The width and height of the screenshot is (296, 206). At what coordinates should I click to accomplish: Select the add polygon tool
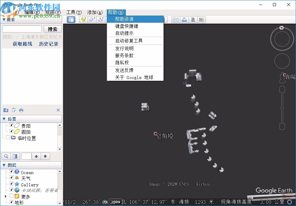click(x=92, y=20)
